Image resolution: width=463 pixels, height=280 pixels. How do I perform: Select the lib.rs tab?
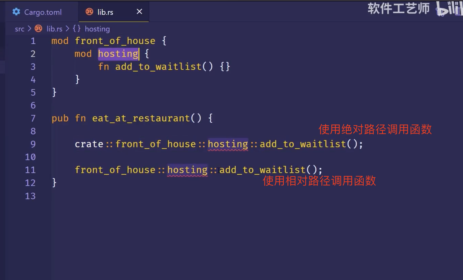pyautogui.click(x=105, y=12)
